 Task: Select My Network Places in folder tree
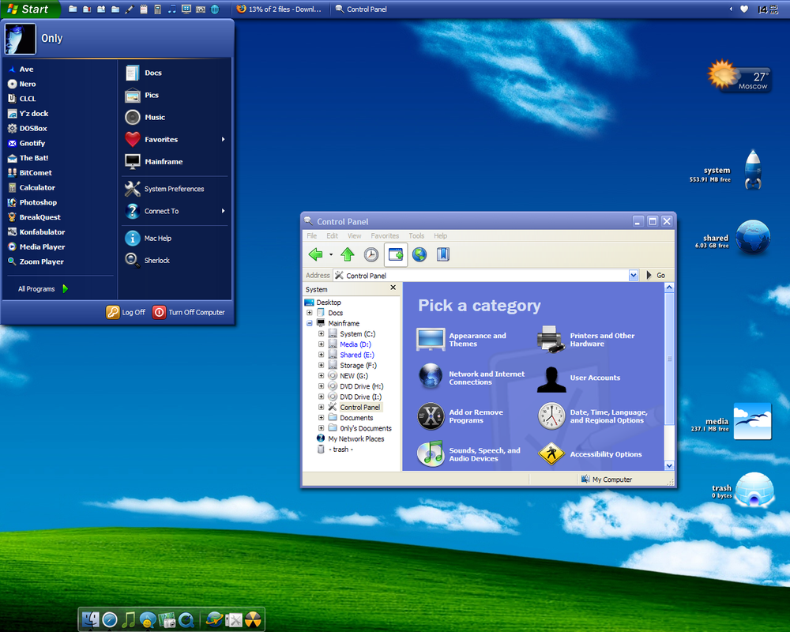click(355, 438)
